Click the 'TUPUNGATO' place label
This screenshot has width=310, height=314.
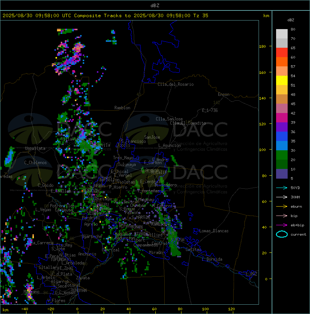coord(60,260)
